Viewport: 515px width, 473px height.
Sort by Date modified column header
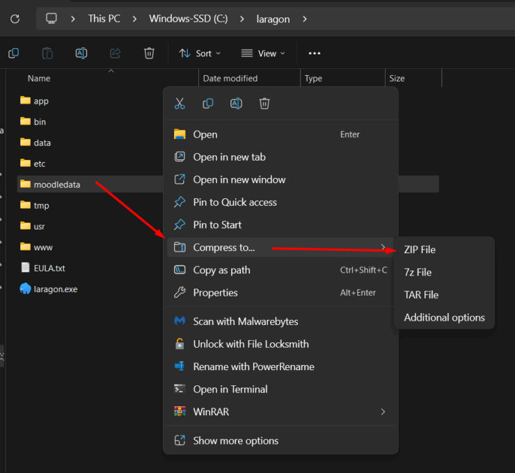coord(230,79)
